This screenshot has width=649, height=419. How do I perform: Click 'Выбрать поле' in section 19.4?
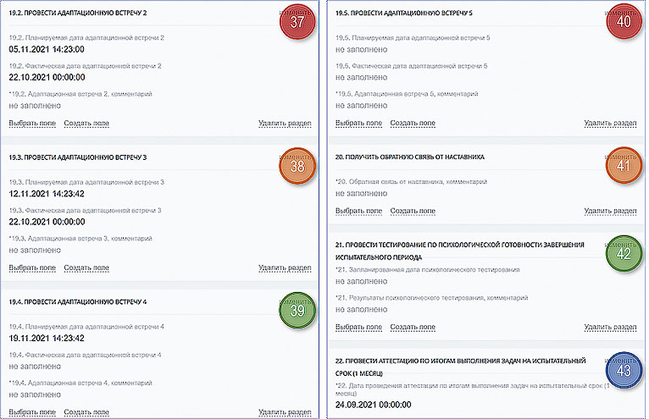coord(32,412)
